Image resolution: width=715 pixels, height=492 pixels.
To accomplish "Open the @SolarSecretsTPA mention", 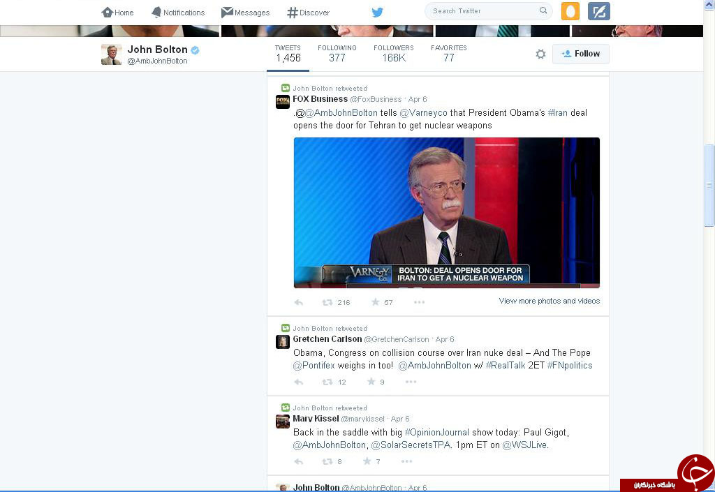I will [x=411, y=445].
